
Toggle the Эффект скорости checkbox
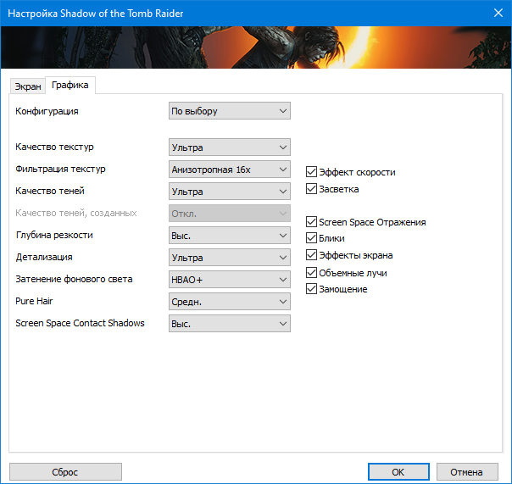click(311, 172)
